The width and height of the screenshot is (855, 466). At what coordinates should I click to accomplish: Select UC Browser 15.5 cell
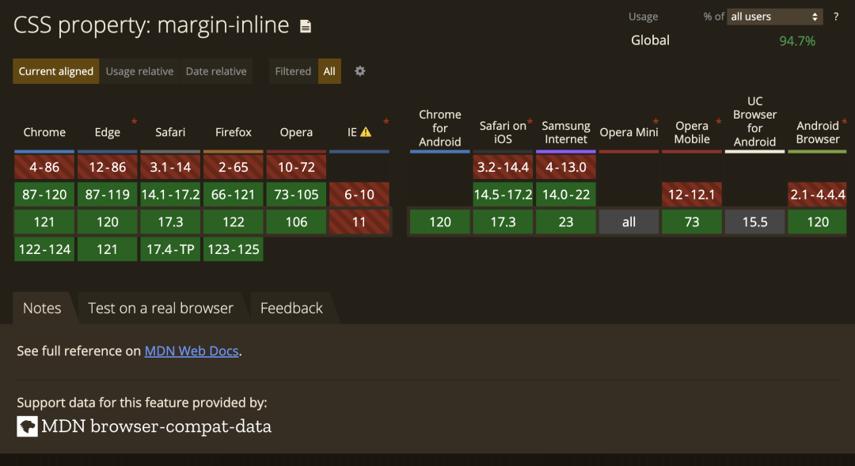click(754, 222)
